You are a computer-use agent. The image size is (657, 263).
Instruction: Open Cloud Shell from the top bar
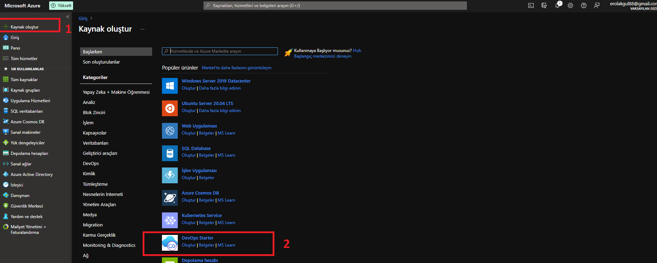pyautogui.click(x=531, y=6)
